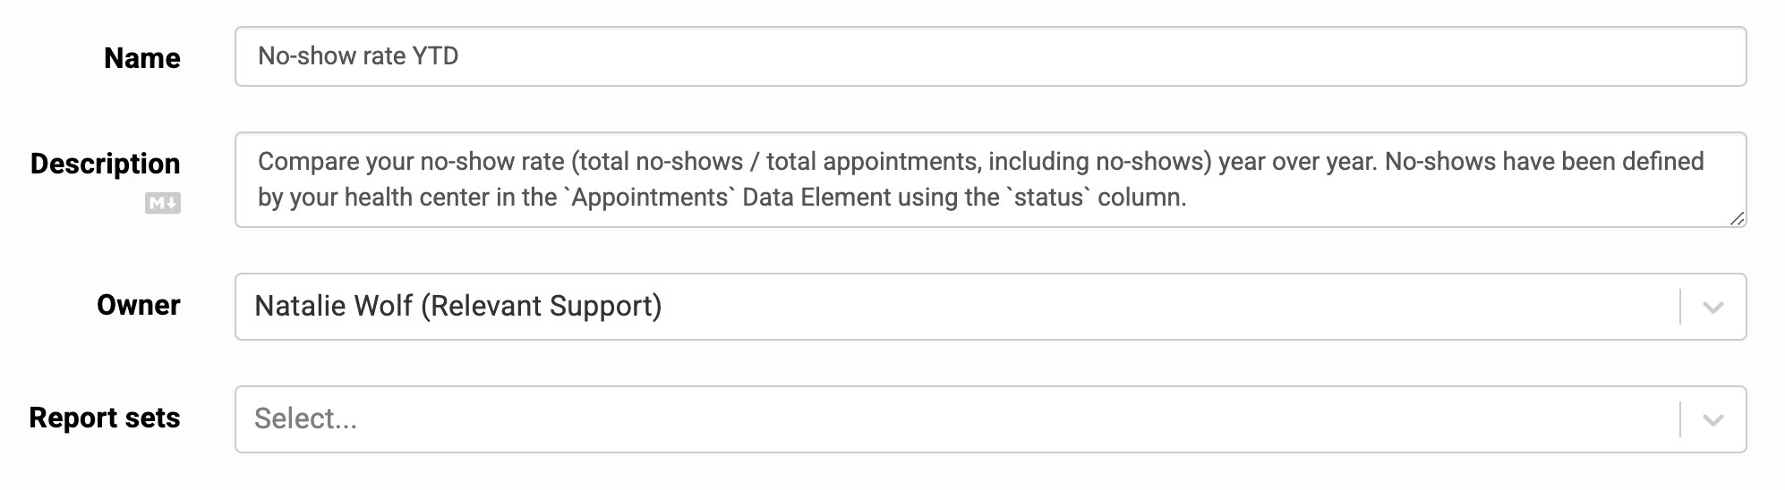This screenshot has width=1785, height=490.
Task: Click the Description textarea resize handle
Action: click(1737, 218)
